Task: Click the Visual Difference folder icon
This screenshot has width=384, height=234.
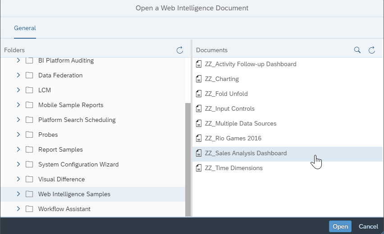Action: point(29,179)
